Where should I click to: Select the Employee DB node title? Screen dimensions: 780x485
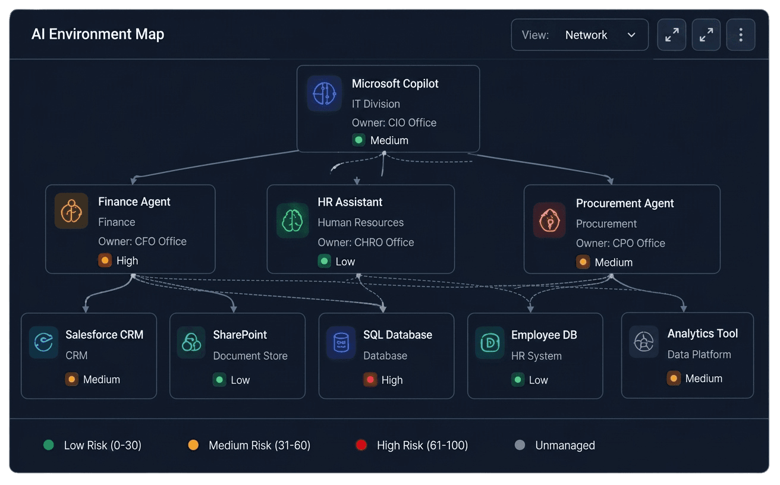click(x=544, y=335)
